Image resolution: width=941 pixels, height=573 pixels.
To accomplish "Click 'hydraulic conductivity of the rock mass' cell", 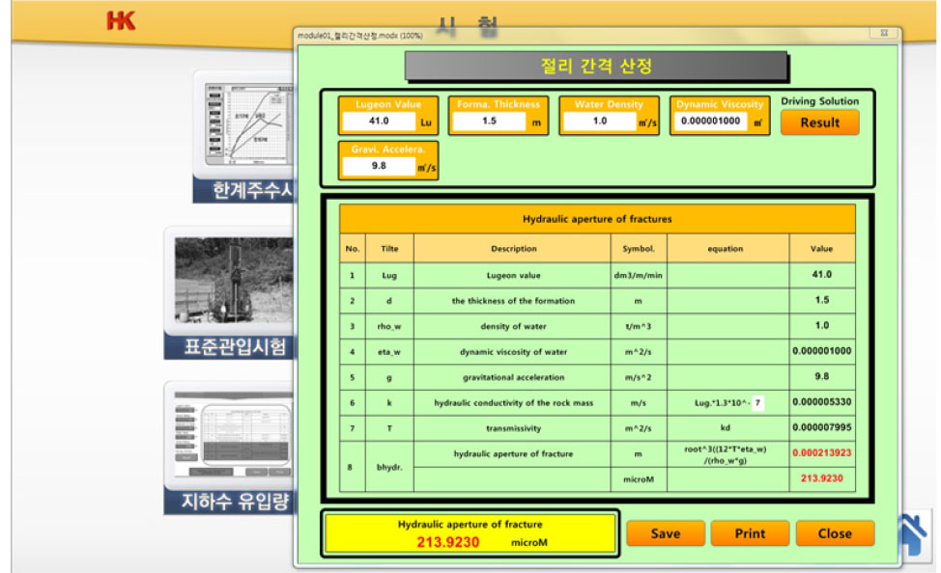I will 513,403.
